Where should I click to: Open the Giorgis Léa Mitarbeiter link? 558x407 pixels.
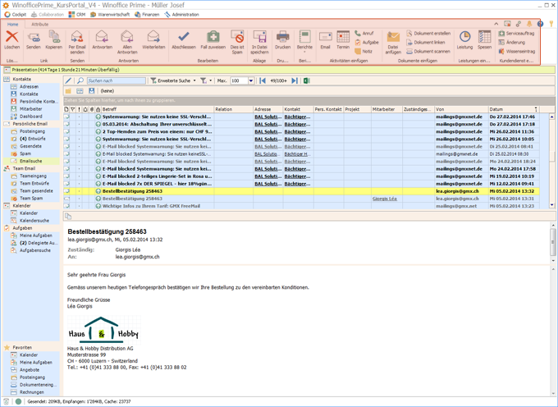pyautogui.click(x=385, y=199)
